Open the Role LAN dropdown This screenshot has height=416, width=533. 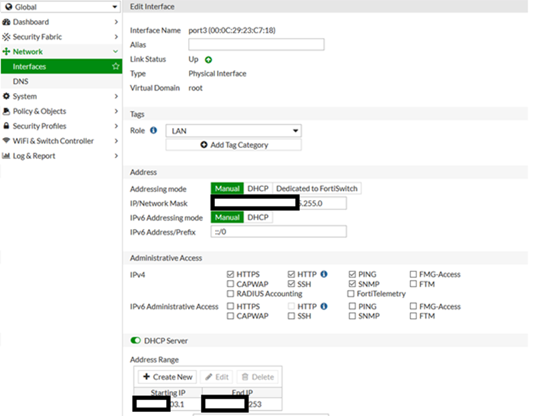(x=233, y=131)
